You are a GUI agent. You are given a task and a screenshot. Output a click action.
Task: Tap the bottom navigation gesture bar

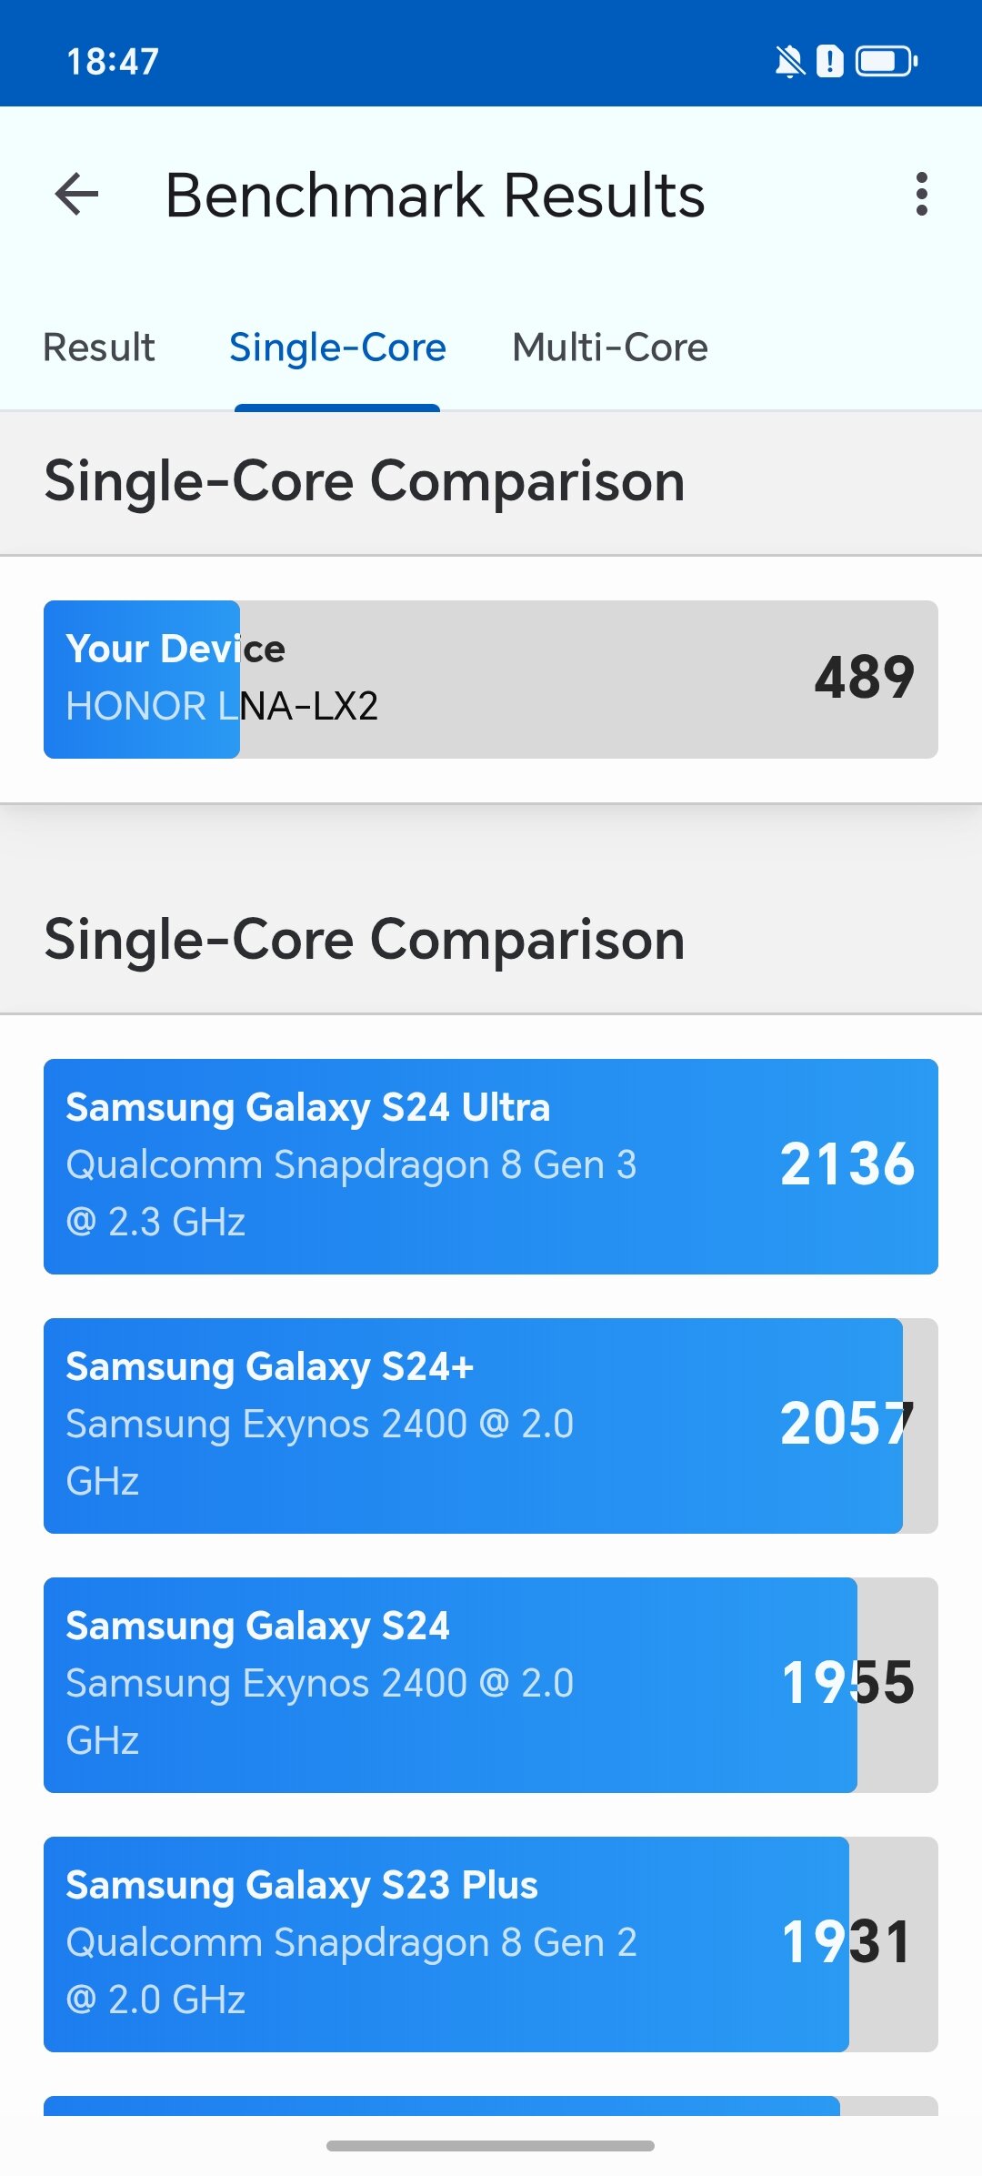pyautogui.click(x=490, y=2146)
